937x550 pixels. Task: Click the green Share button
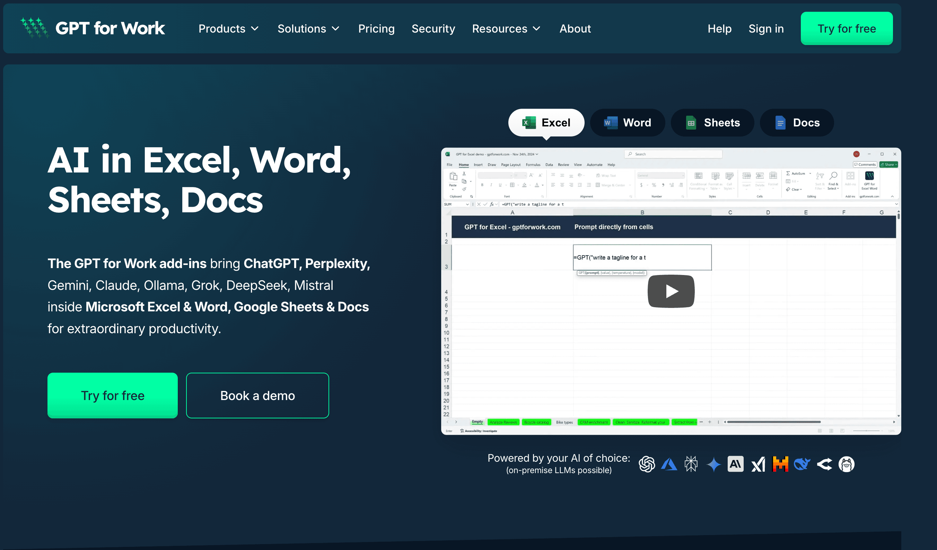point(888,165)
